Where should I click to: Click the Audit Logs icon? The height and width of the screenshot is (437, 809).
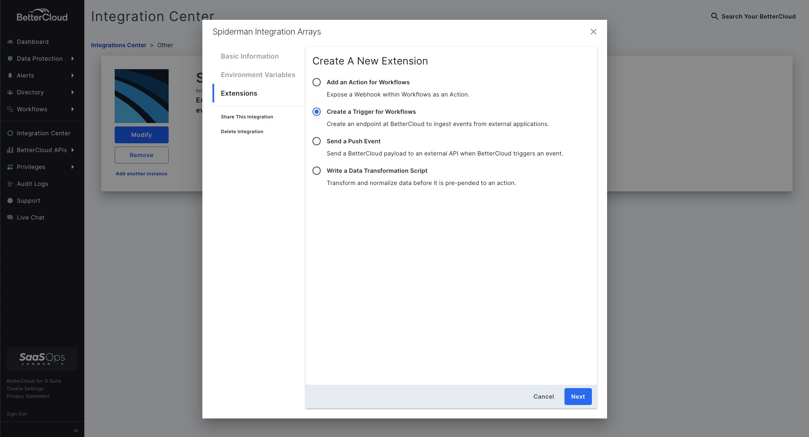click(x=10, y=184)
